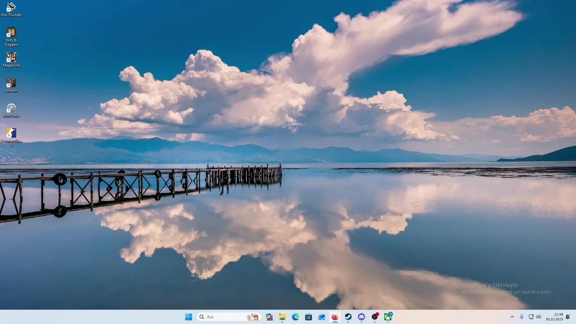Launch Microsoft Edge from the taskbar
This screenshot has height=324, width=576.
click(295, 317)
